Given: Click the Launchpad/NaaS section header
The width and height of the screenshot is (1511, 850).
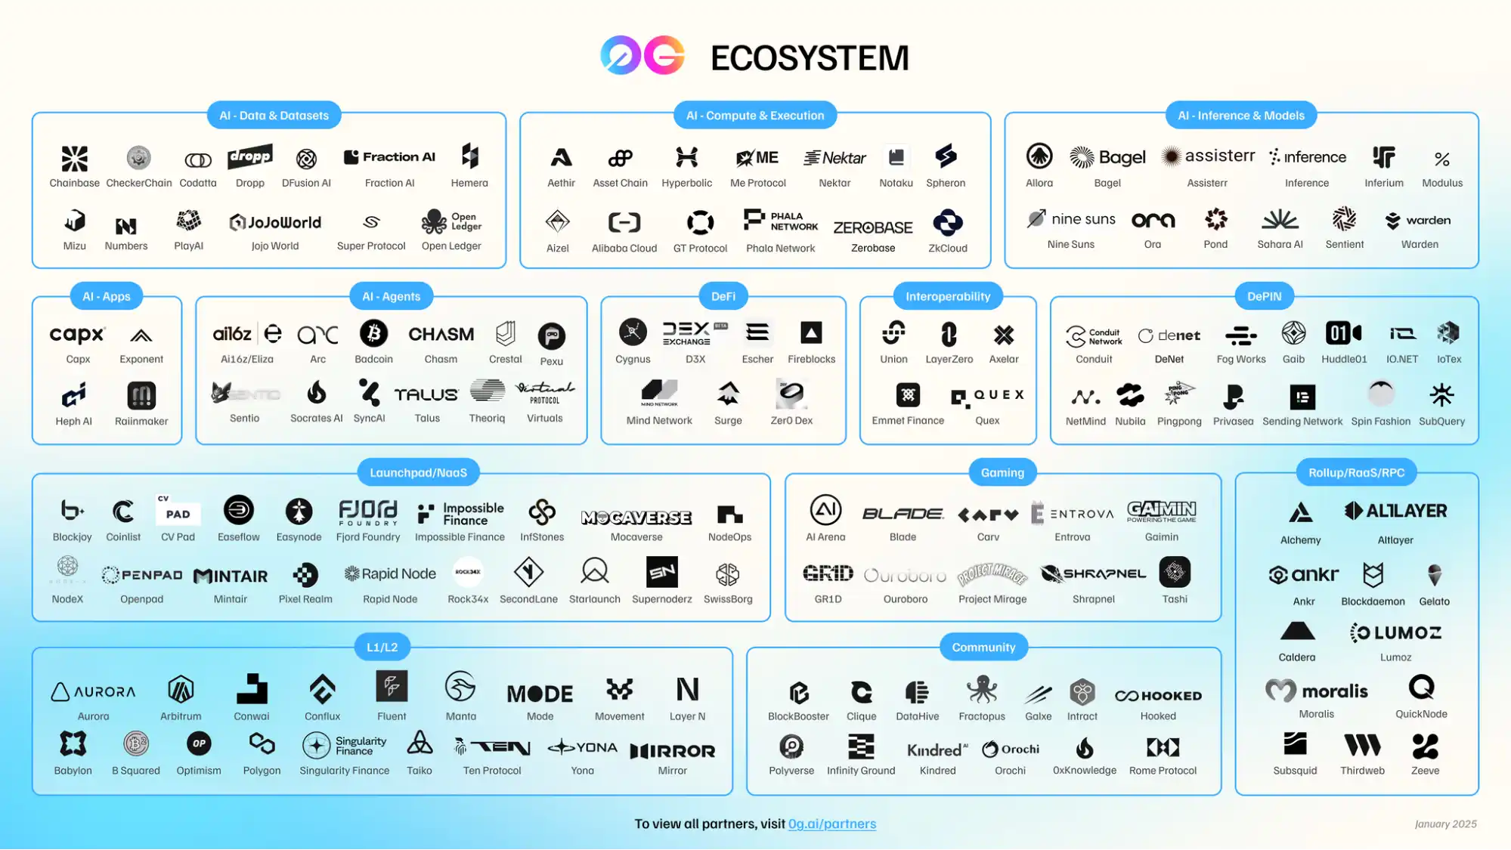Looking at the screenshot, I should 417,472.
